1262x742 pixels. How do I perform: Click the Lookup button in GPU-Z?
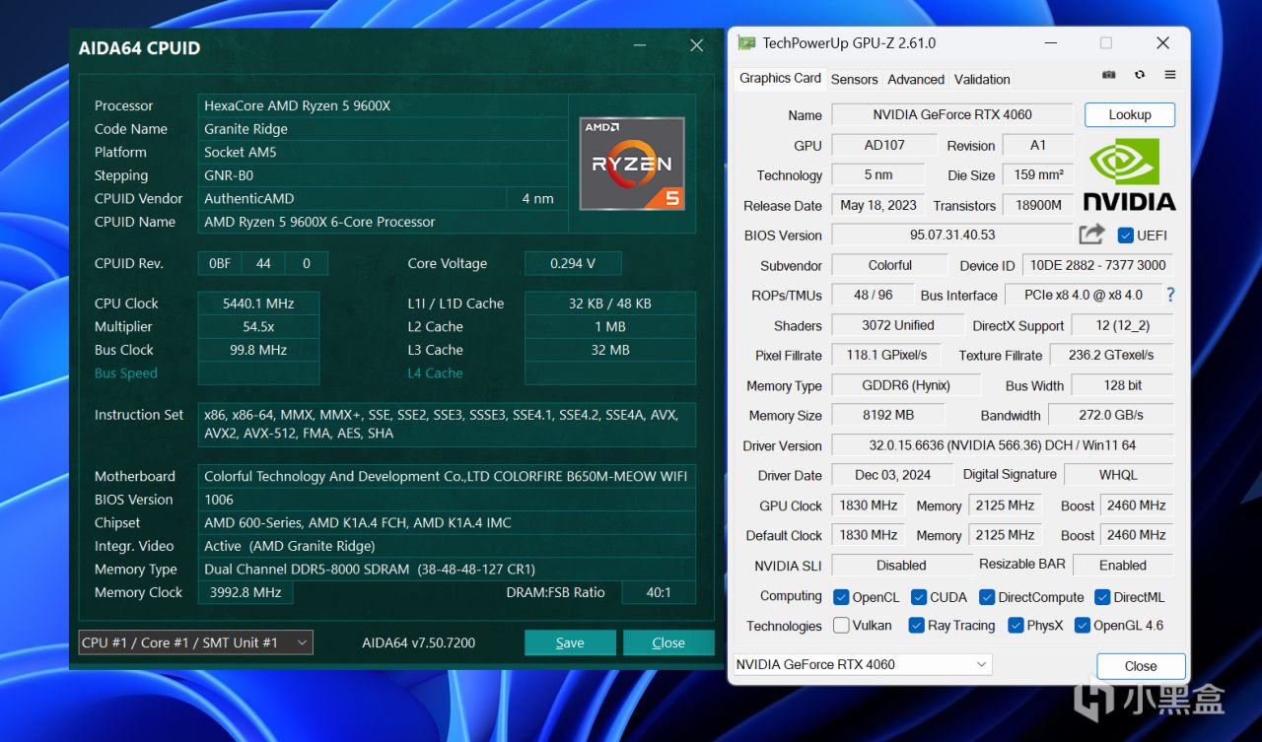point(1130,114)
